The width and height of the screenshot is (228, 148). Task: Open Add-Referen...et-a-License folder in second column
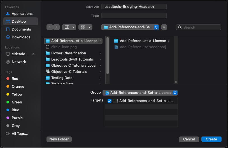(142, 41)
